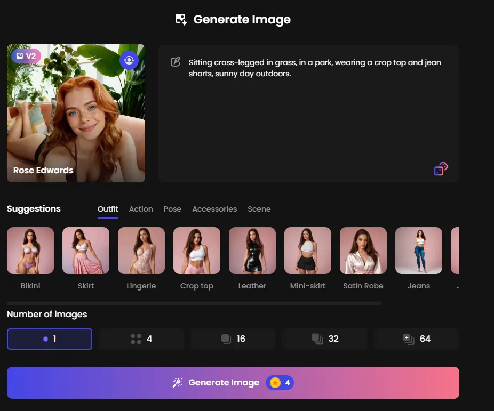Pick the Satin Robe outfit suggestion

(x=363, y=251)
